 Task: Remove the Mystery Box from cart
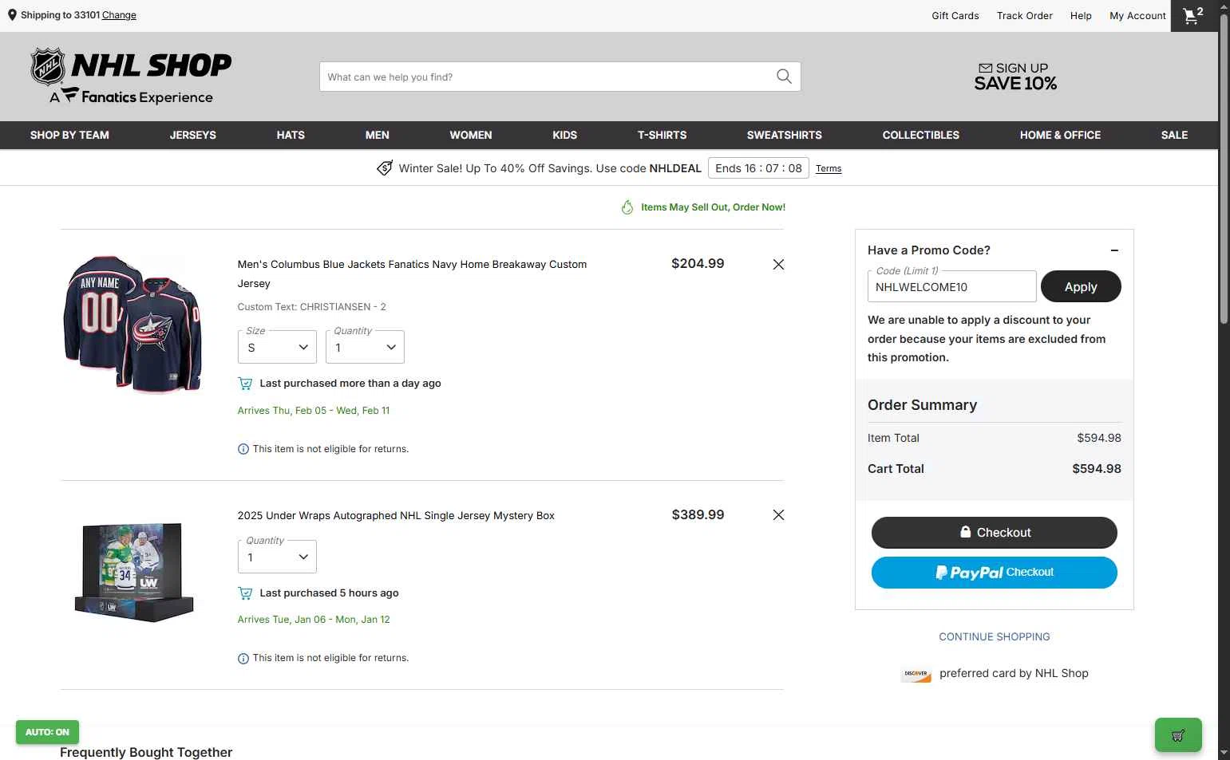coord(778,515)
